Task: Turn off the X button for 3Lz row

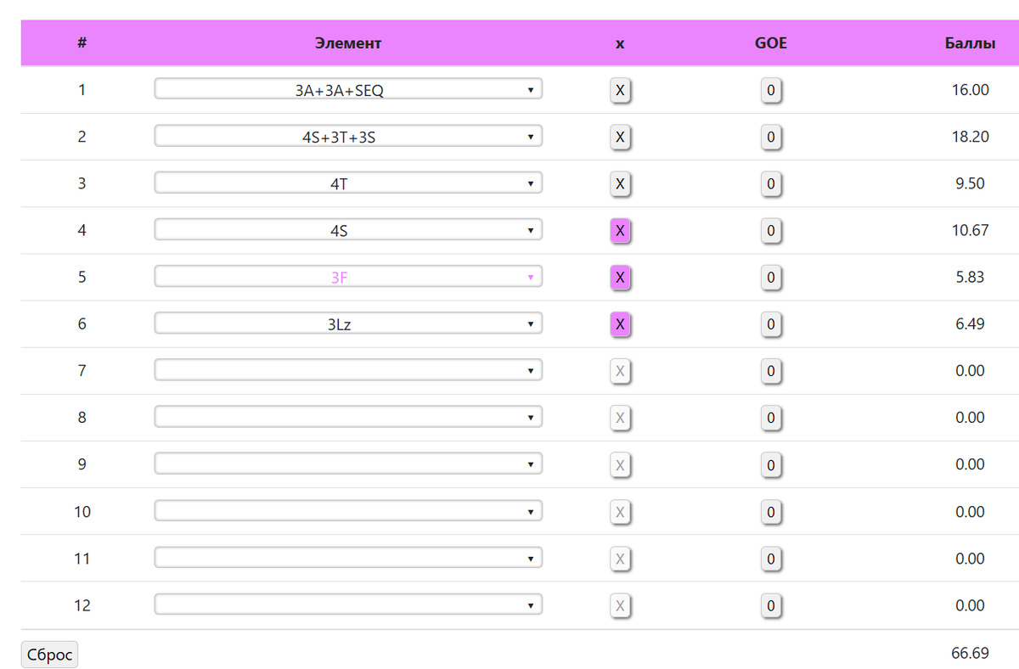Action: (620, 324)
